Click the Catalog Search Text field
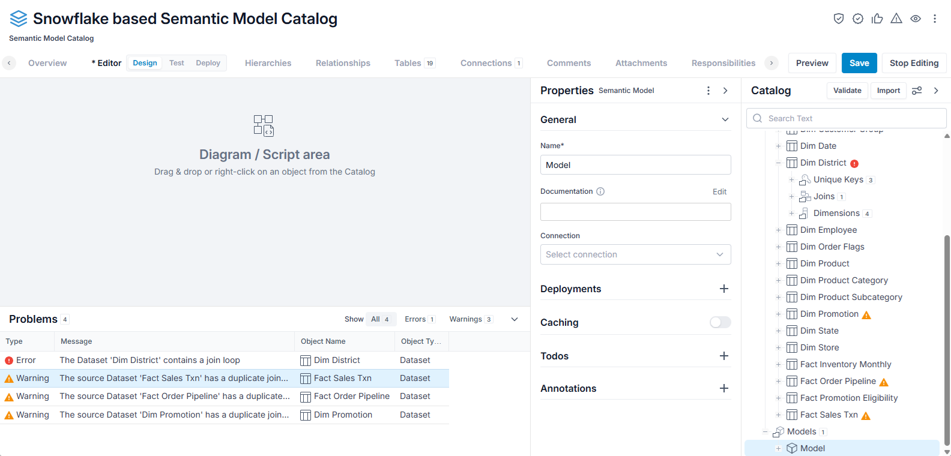Viewport: 951px width, 456px height. tap(847, 118)
